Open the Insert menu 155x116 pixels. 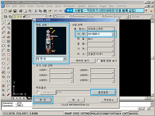31,6
